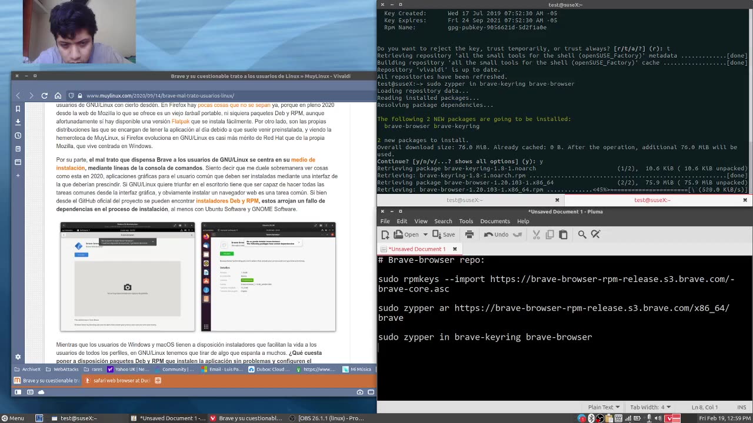
Task: Open Vivaldi Window panel
Action: [x=18, y=162]
